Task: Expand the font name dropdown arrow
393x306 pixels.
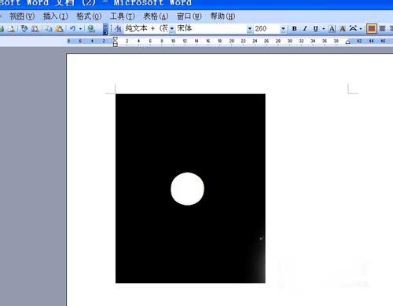Action: tap(250, 29)
